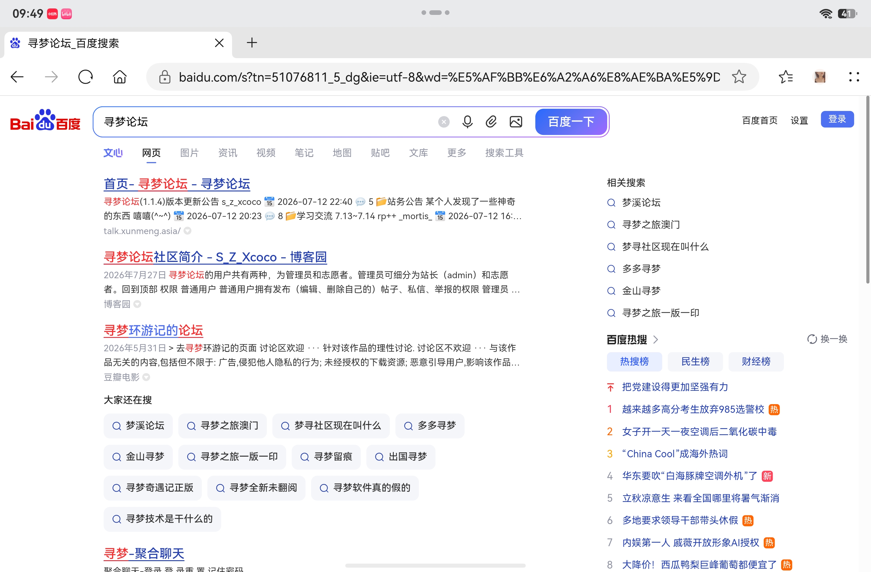
Task: Close the 寻梦论坛_百度搜索 tab
Action: click(x=219, y=43)
